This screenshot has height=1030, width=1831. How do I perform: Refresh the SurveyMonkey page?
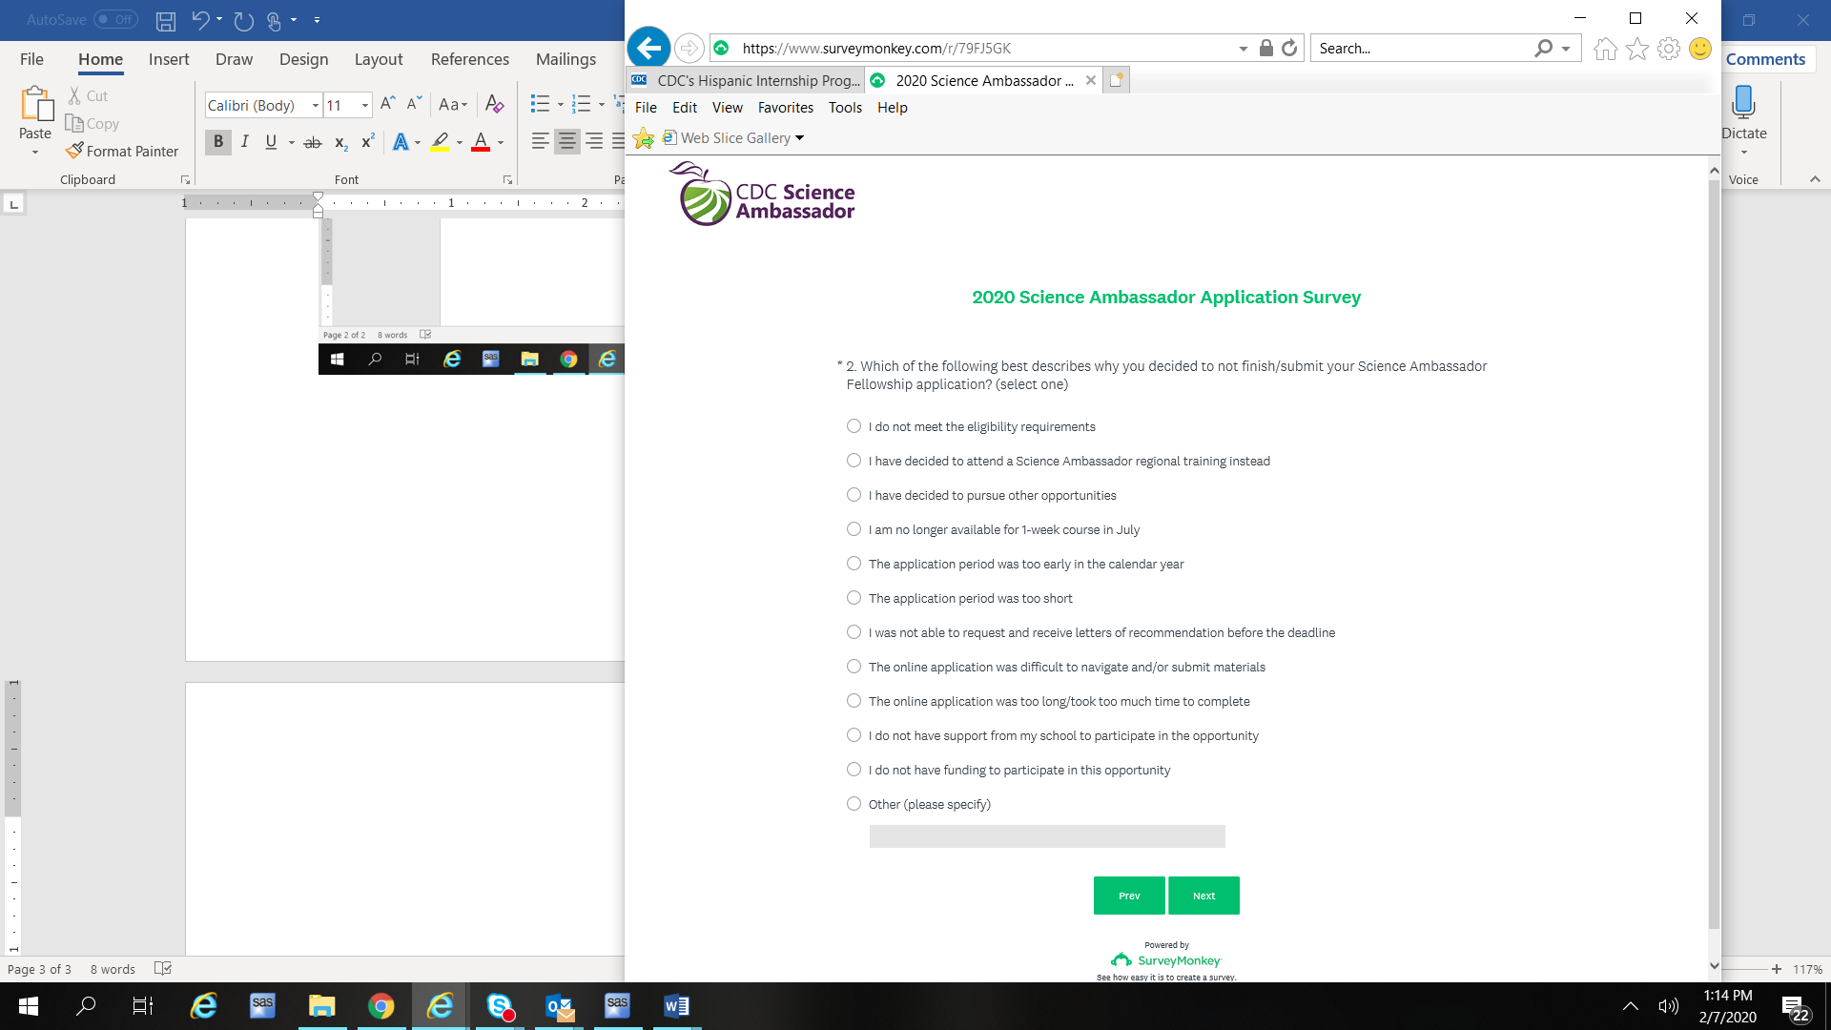(1289, 48)
